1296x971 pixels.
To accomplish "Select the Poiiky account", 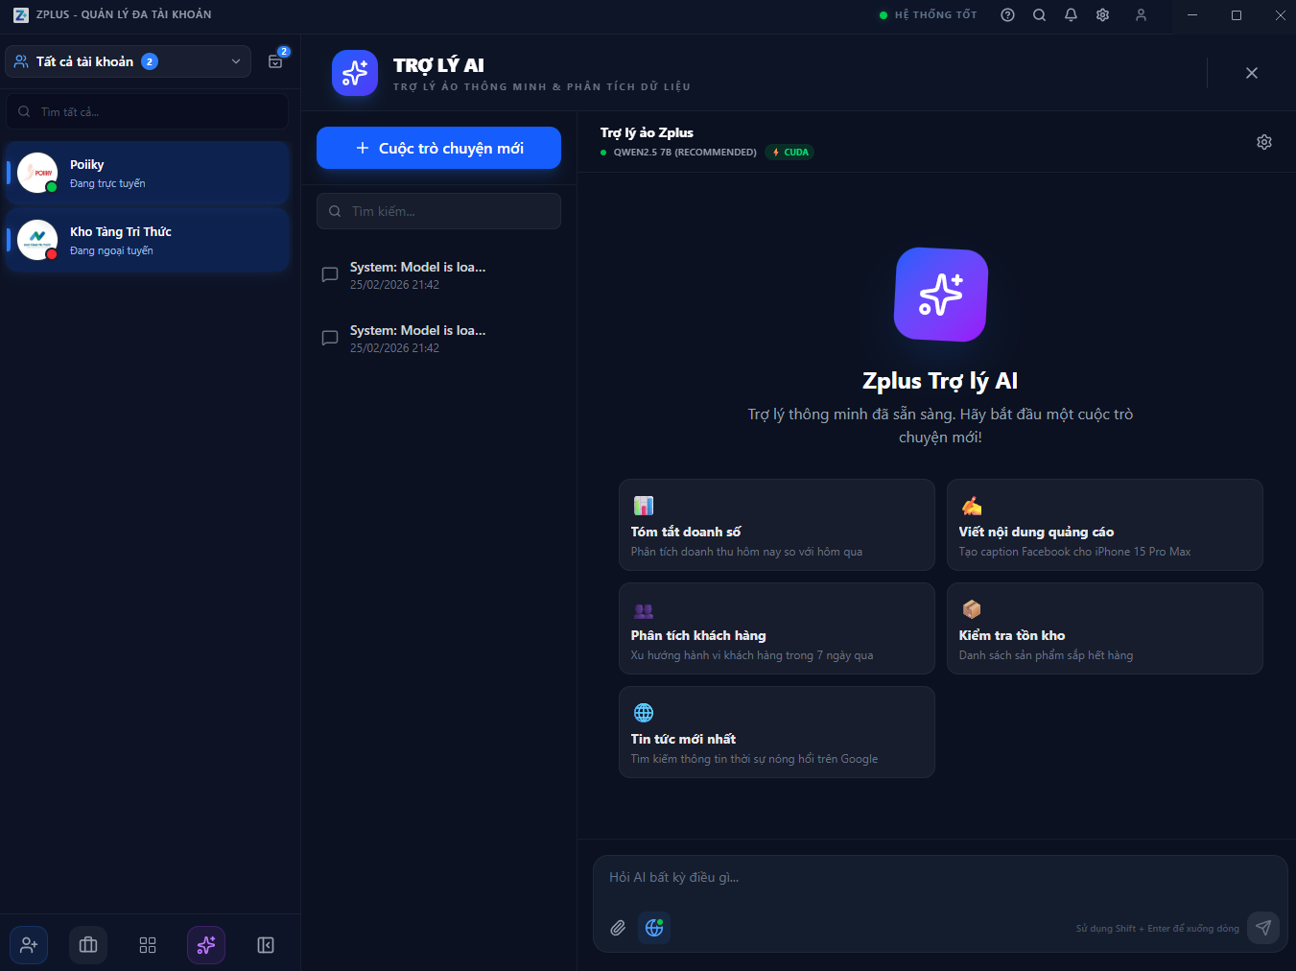I will 148,173.
